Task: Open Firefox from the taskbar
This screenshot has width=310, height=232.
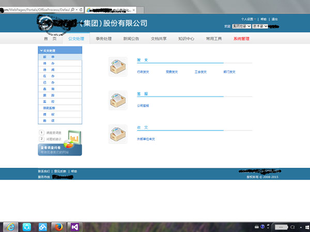Action: pos(58,226)
